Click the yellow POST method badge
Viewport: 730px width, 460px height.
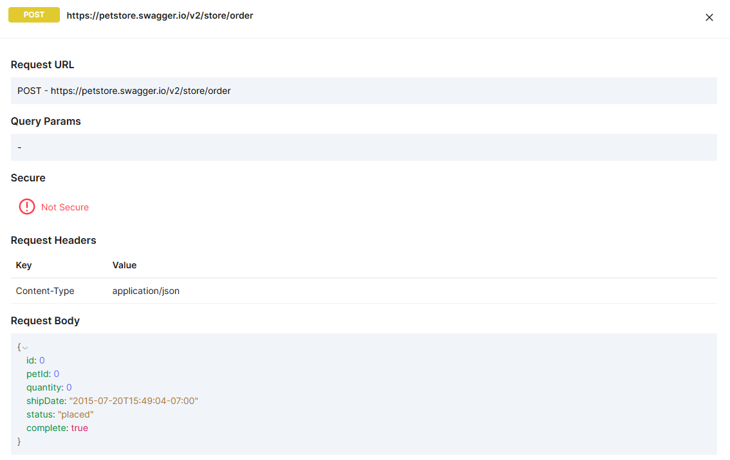click(x=34, y=15)
